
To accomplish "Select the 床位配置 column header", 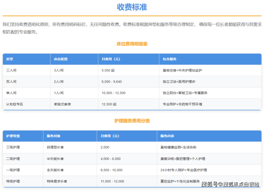I will pyautogui.click(x=61, y=59).
